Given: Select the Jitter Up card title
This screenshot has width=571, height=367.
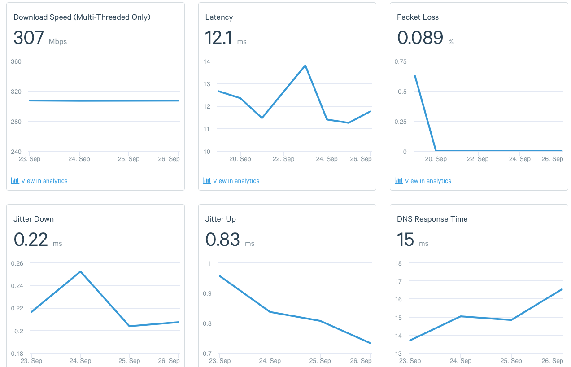Looking at the screenshot, I should point(220,219).
